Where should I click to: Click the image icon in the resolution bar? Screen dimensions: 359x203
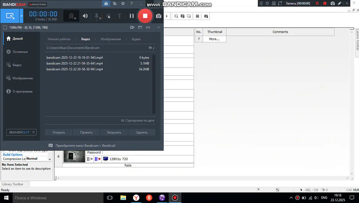(140, 27)
